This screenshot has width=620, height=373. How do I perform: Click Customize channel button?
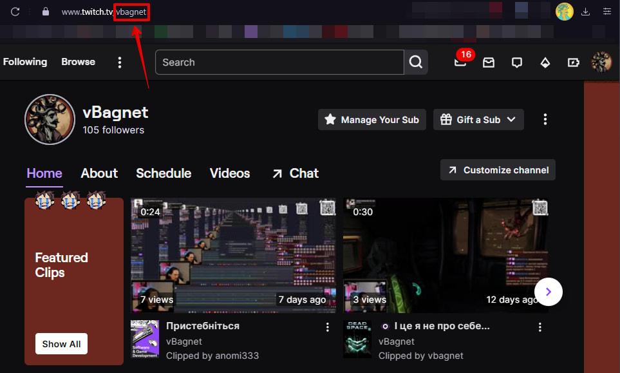point(498,170)
